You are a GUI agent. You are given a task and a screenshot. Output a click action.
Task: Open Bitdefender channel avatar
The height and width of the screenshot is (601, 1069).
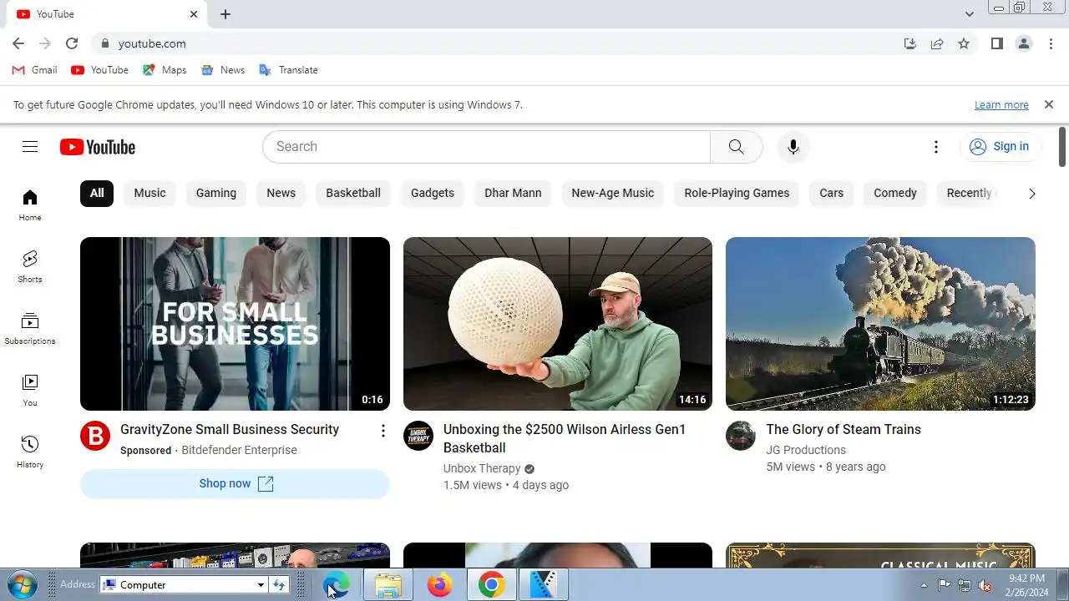coord(95,436)
